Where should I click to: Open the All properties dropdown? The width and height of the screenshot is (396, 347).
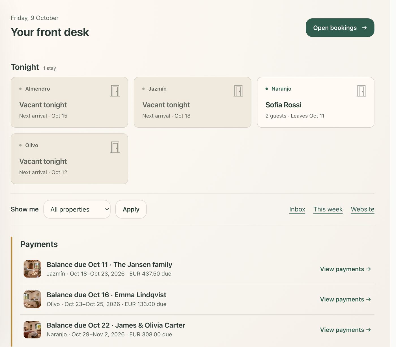77,209
